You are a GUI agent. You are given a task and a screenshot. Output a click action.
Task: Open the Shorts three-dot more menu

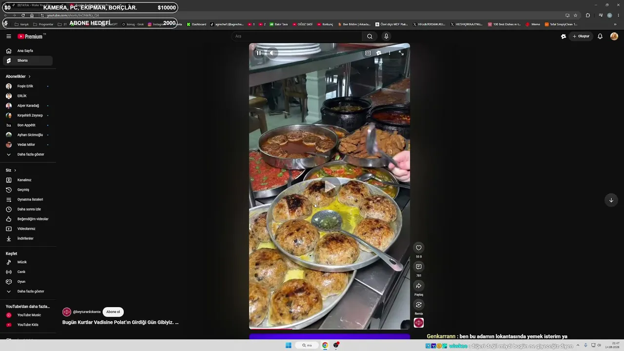(389, 53)
